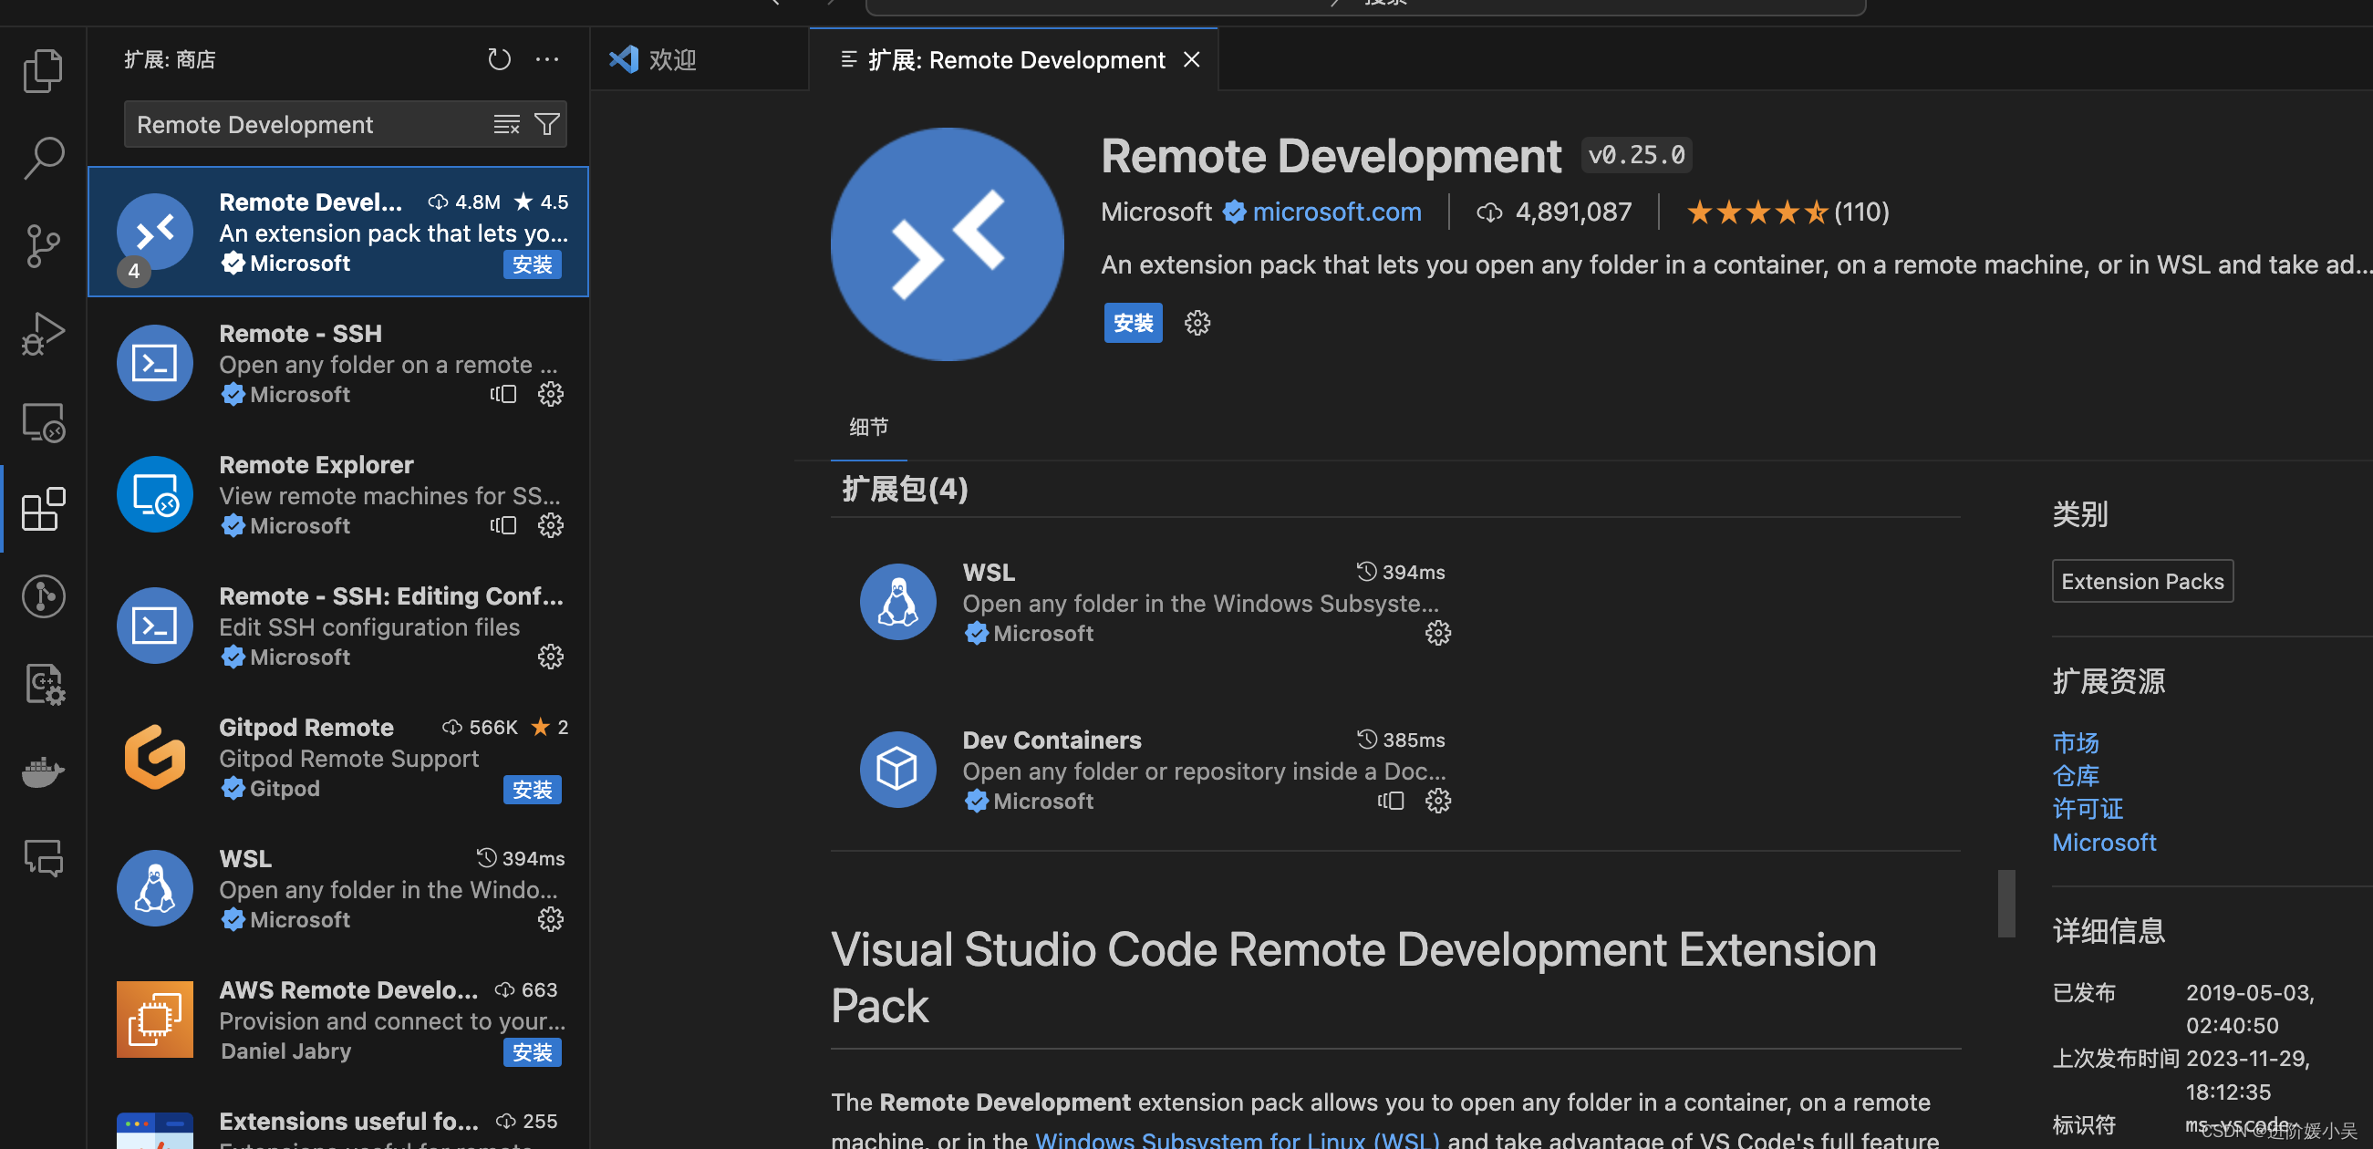The image size is (2373, 1149).
Task: Click the star rating (110) reviews
Action: (1788, 212)
